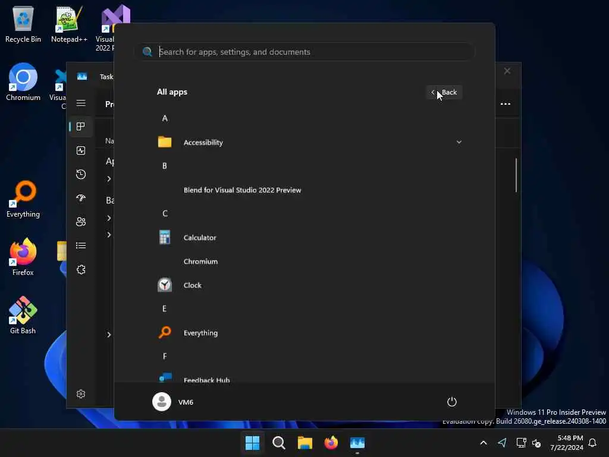The width and height of the screenshot is (609, 457).
Task: Click the clock and date in taskbar
Action: click(x=567, y=443)
